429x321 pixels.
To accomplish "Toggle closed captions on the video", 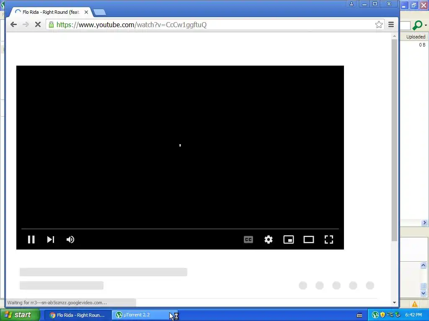I will (x=248, y=239).
